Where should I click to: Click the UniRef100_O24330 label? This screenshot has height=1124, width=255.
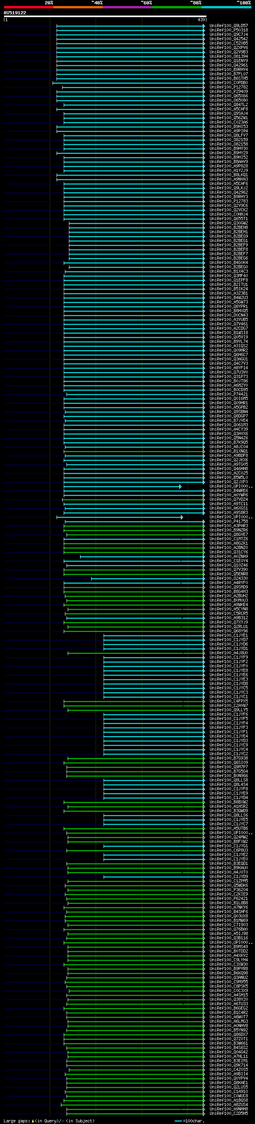(229, 578)
